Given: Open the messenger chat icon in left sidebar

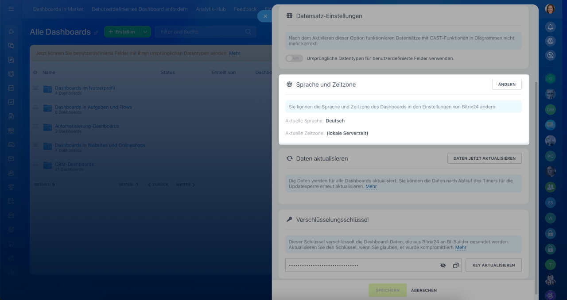Looking at the screenshot, I should [x=11, y=46].
